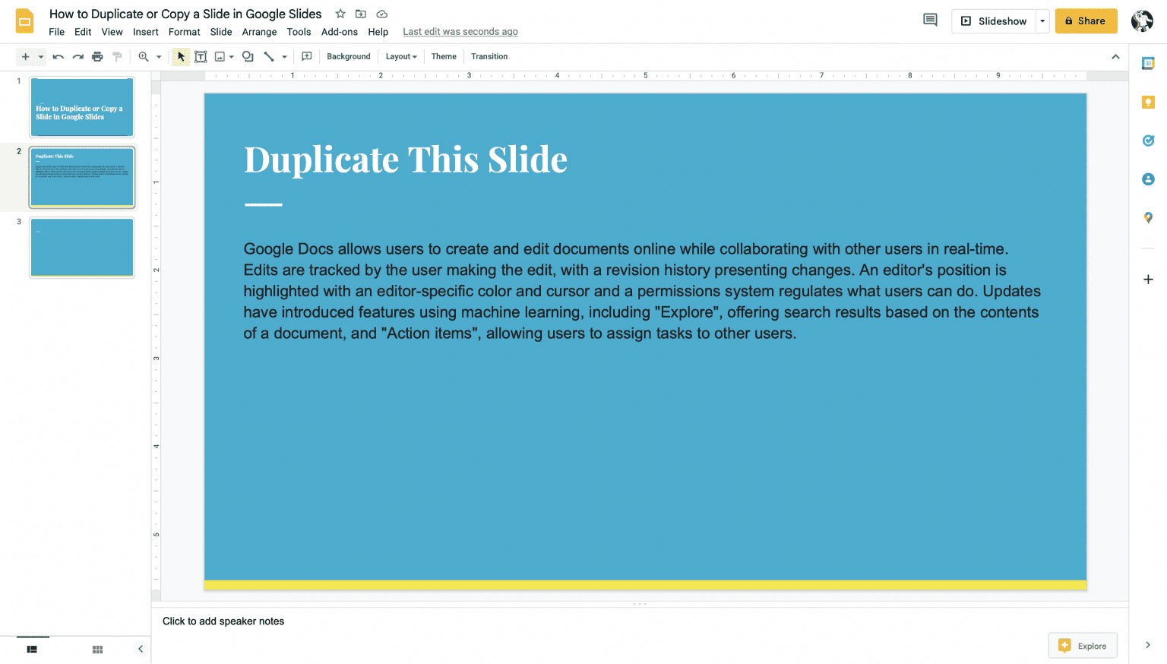Select the Insert image tool
Screen dimensions: 1167x664
click(221, 56)
